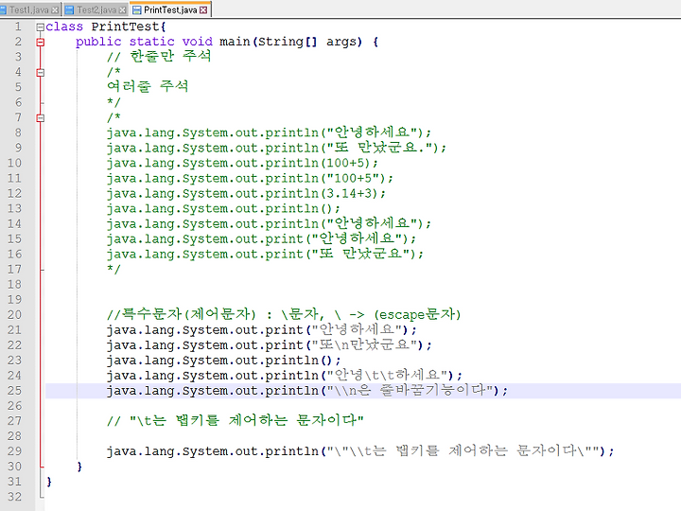Click the highlighted println statement on line 25

(307, 391)
